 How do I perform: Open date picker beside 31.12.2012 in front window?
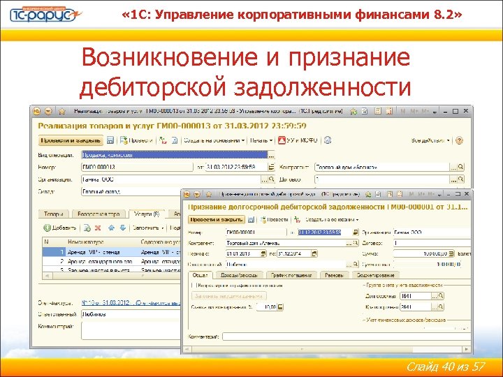pyautogui.click(x=355, y=232)
